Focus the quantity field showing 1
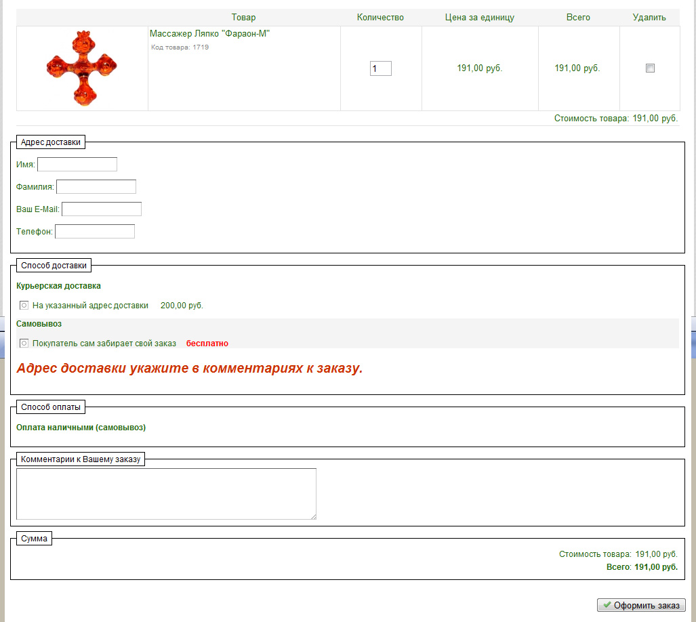 380,68
